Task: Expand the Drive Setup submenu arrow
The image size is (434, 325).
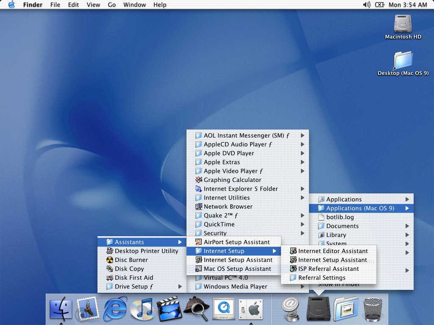Action: coord(180,286)
